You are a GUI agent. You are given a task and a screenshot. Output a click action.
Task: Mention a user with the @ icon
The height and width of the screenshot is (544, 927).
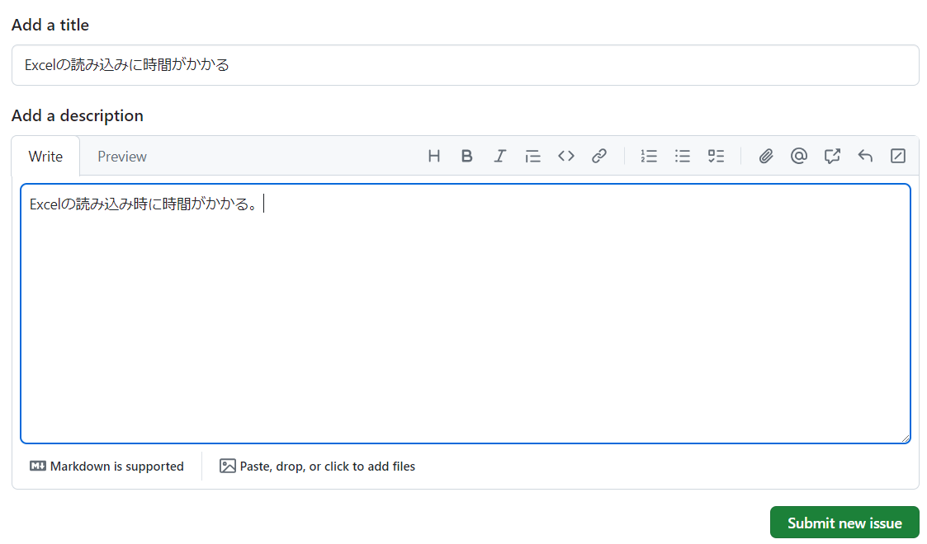coord(799,156)
